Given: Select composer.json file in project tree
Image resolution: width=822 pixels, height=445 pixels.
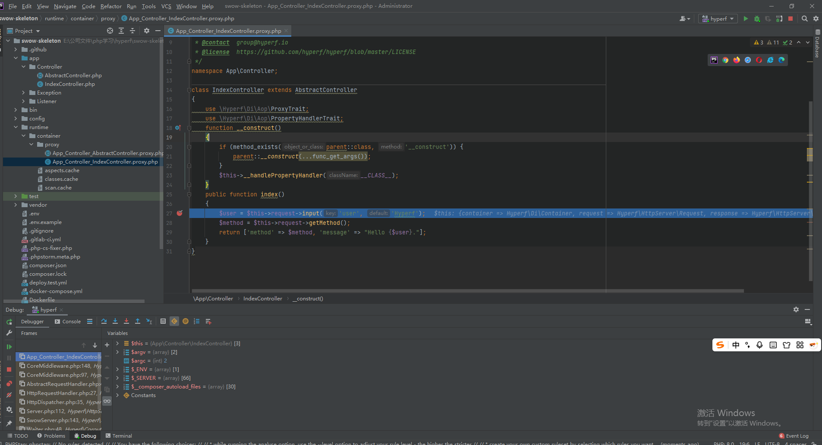Looking at the screenshot, I should (x=47, y=265).
